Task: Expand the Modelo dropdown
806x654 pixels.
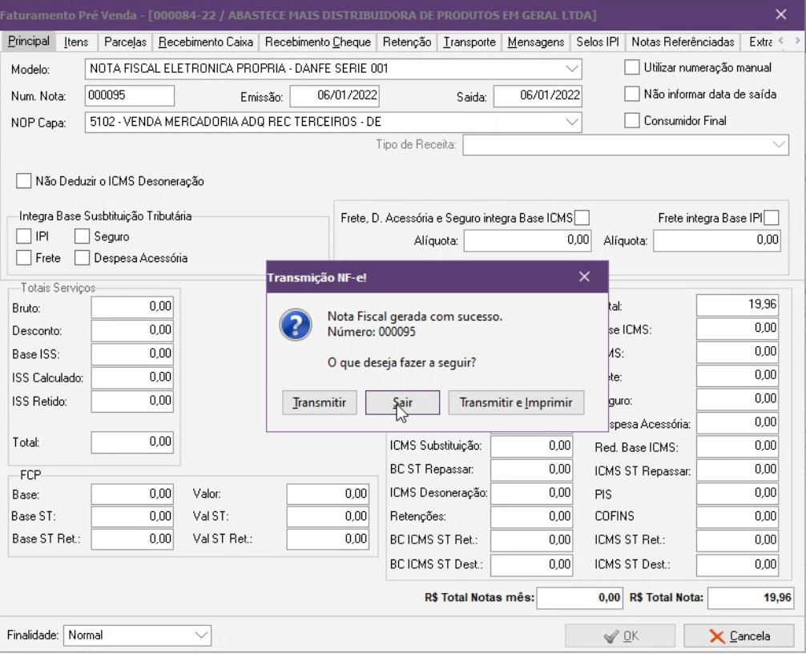Action: tap(572, 69)
